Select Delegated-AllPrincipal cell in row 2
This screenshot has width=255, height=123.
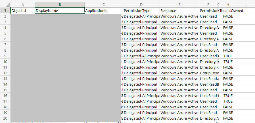141,16
